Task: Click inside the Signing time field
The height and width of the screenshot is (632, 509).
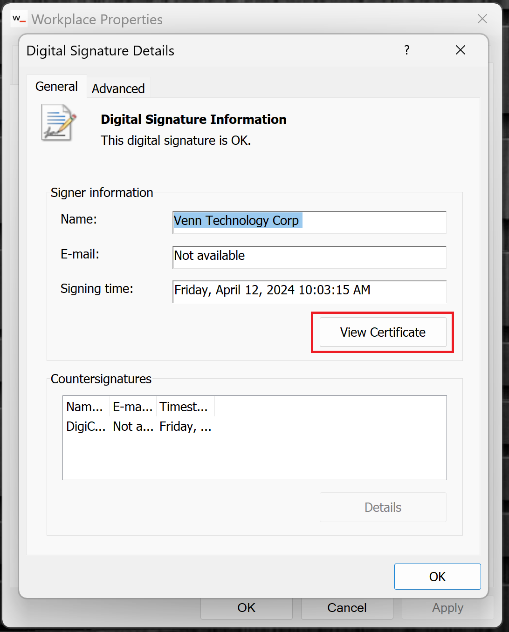Action: 309,291
